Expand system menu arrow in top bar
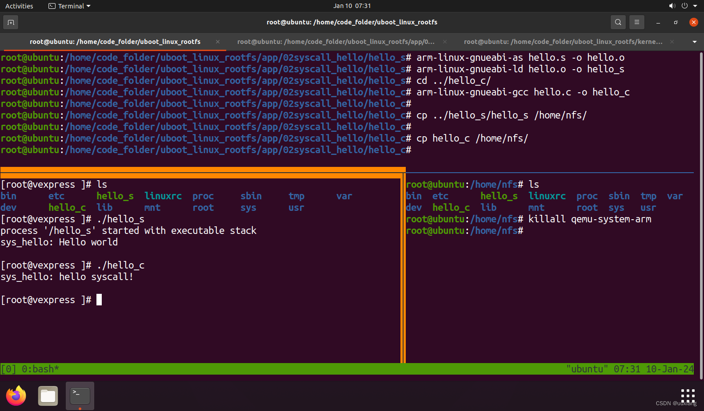Viewport: 704px width, 411px height. coord(695,6)
